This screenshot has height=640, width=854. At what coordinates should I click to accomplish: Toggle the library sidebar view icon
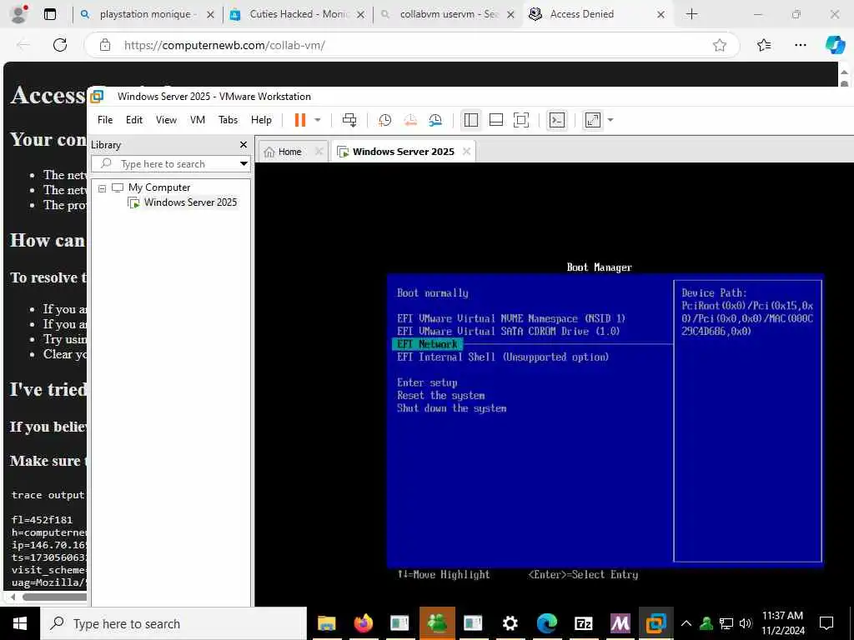[x=471, y=120]
